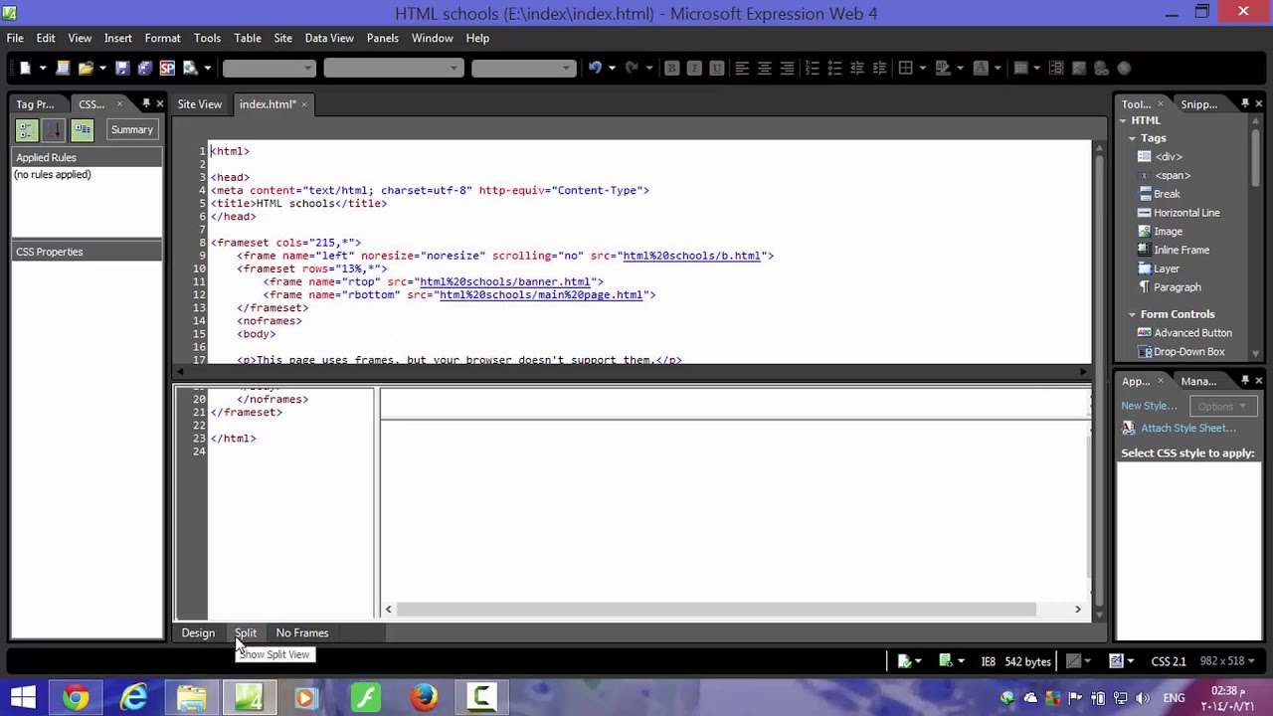This screenshot has width=1273, height=716.
Task: Open the Data View menu
Action: (329, 38)
